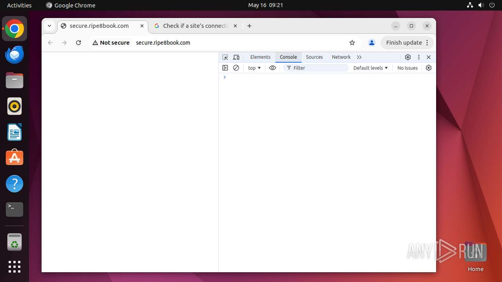Open the top context dropdown
The image size is (502, 282).
point(254,68)
